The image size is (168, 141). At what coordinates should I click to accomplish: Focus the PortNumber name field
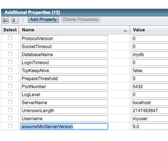64,87
